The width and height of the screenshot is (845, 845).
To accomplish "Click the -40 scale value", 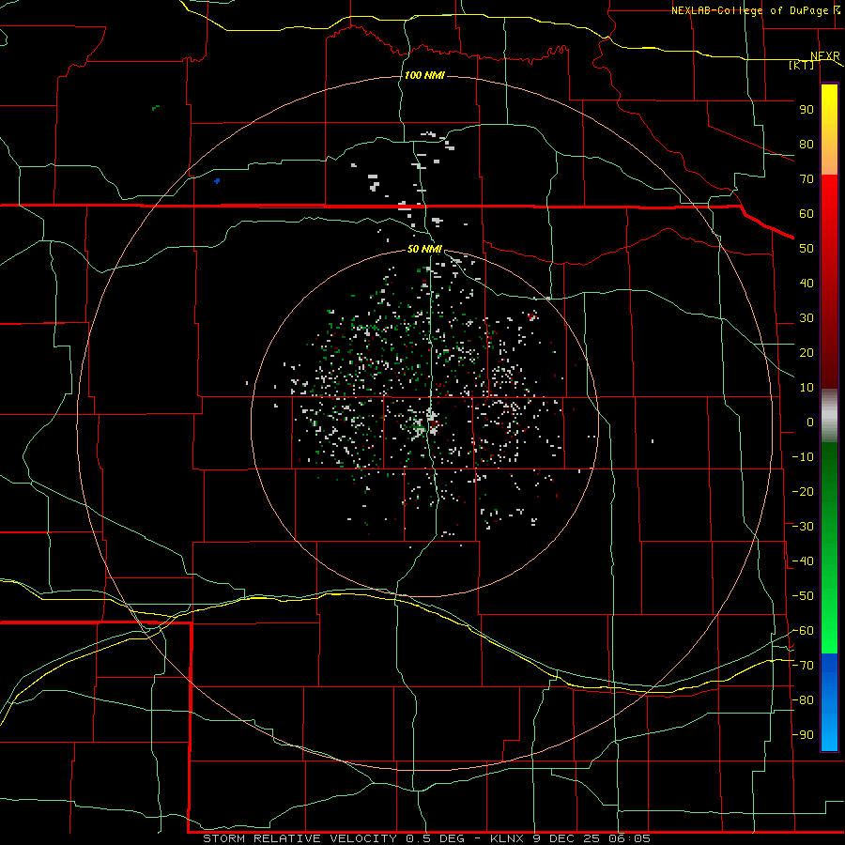I will coord(803,561).
